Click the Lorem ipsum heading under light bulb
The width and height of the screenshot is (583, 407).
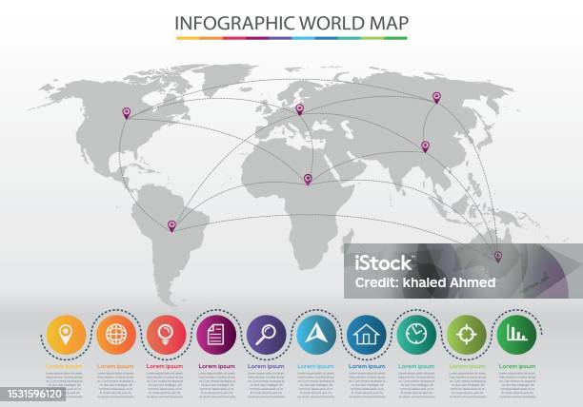(165, 366)
